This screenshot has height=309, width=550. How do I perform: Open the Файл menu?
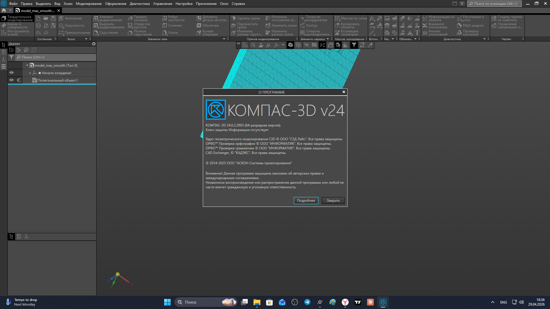point(13,4)
